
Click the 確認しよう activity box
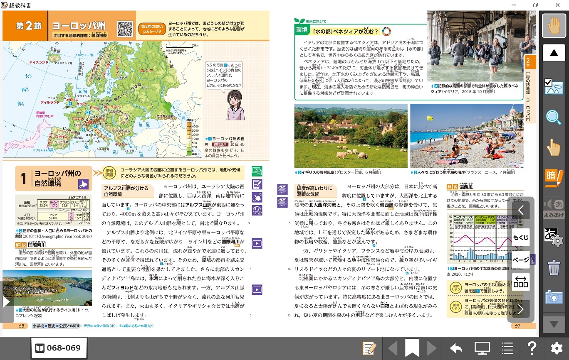(x=485, y=288)
